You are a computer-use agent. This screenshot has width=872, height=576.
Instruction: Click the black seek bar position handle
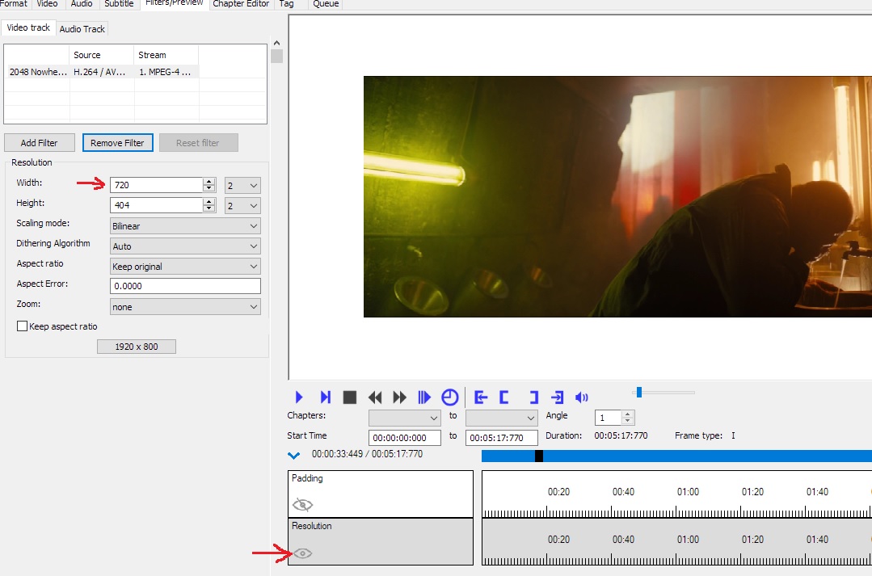(x=539, y=456)
